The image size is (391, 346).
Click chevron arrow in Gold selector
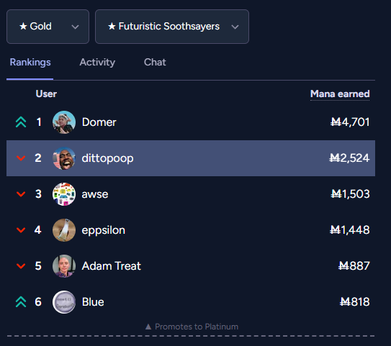coord(75,27)
